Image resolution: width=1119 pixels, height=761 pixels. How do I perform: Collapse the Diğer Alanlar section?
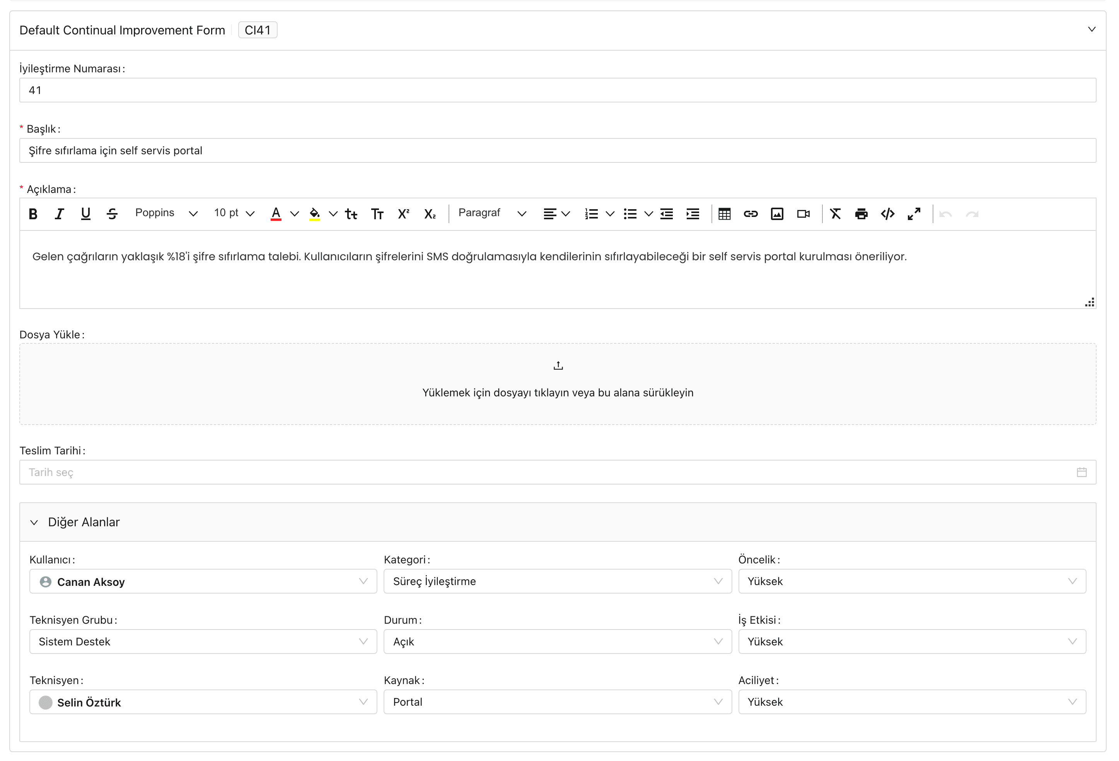click(34, 522)
